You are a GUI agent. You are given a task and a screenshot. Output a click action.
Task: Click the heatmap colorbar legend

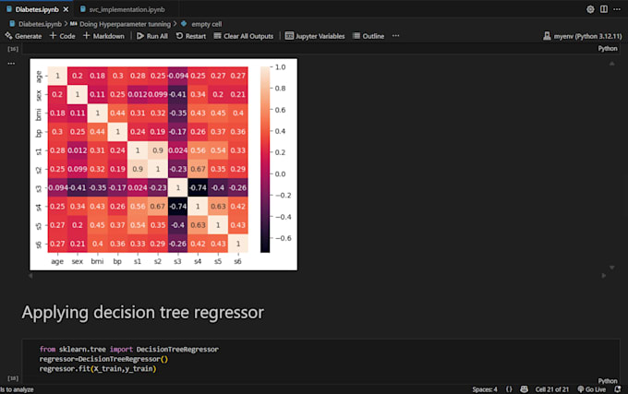pyautogui.click(x=265, y=160)
